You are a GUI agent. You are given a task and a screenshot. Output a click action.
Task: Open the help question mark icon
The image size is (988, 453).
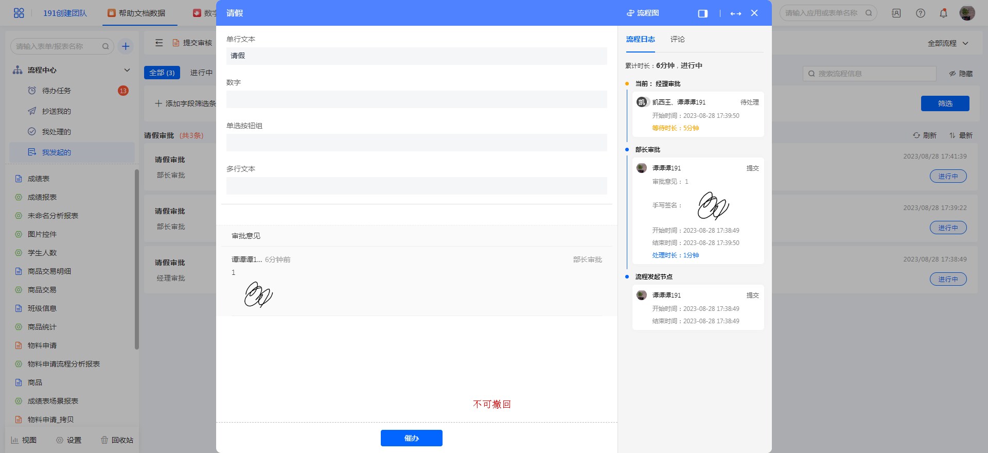(921, 13)
